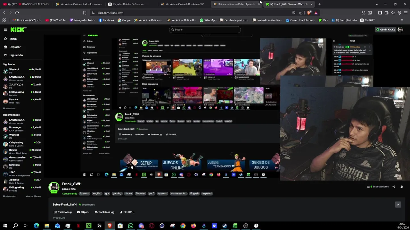Select the gta tag

[107, 194]
